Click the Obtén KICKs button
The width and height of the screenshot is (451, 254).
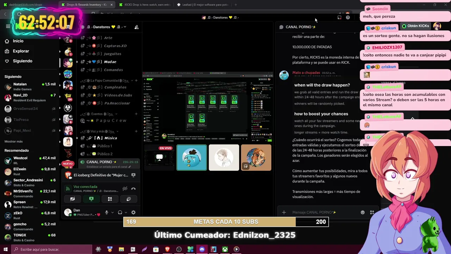click(x=415, y=26)
